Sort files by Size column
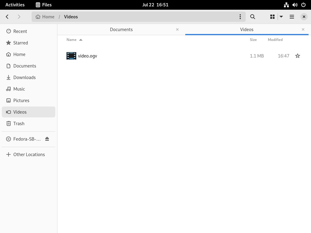The height and width of the screenshot is (233, 311). [253, 40]
